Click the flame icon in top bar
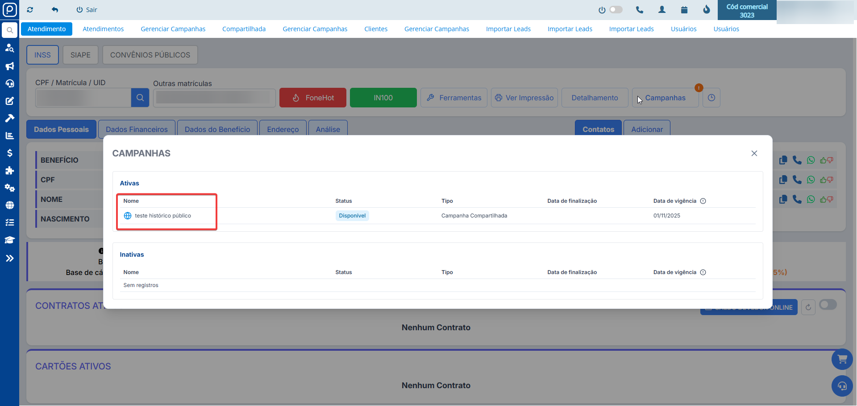Viewport: 857px width, 406px height. coord(707,10)
